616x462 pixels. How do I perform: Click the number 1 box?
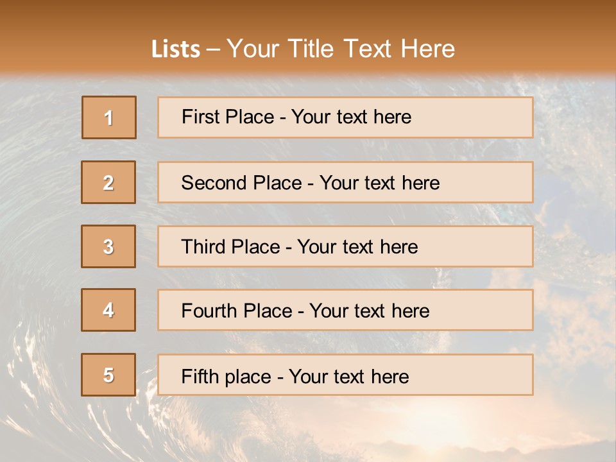[x=109, y=117]
